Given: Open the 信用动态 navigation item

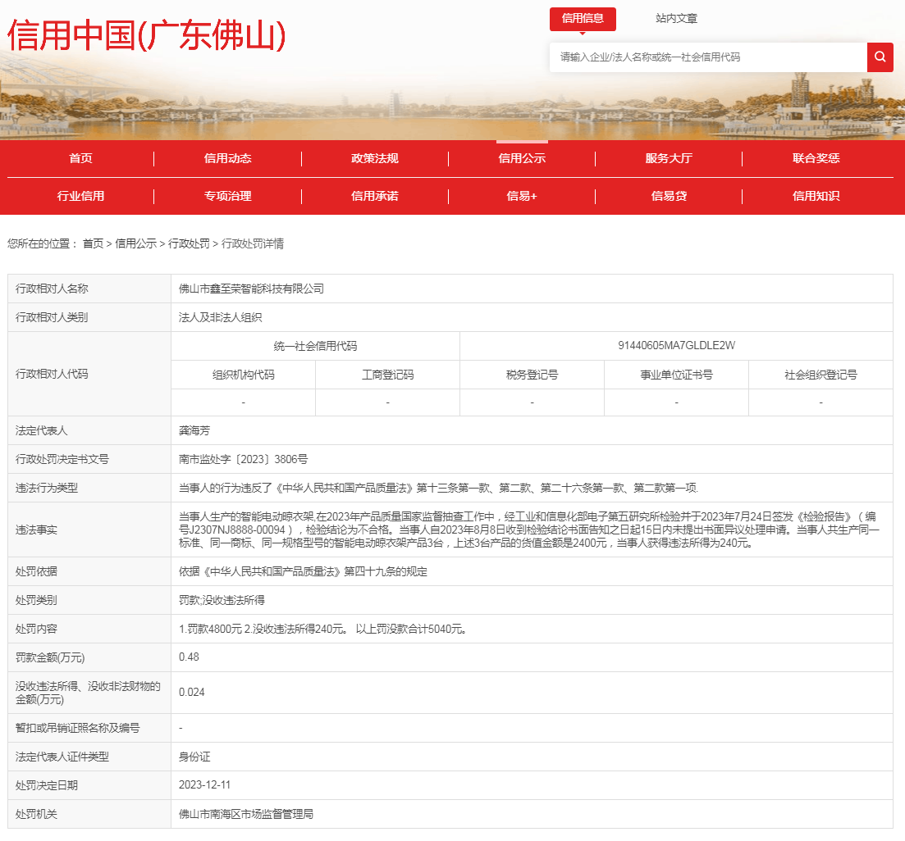Looking at the screenshot, I should [x=227, y=158].
